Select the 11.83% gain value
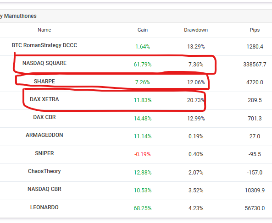 [143, 100]
